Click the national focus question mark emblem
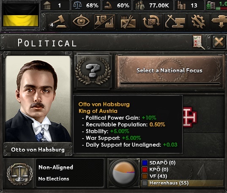The height and width of the screenshot is (193, 227). [x=93, y=71]
